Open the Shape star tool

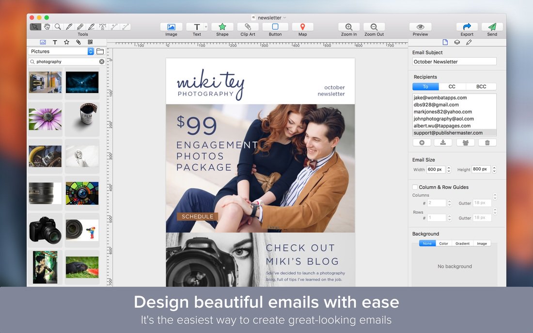[x=222, y=27]
